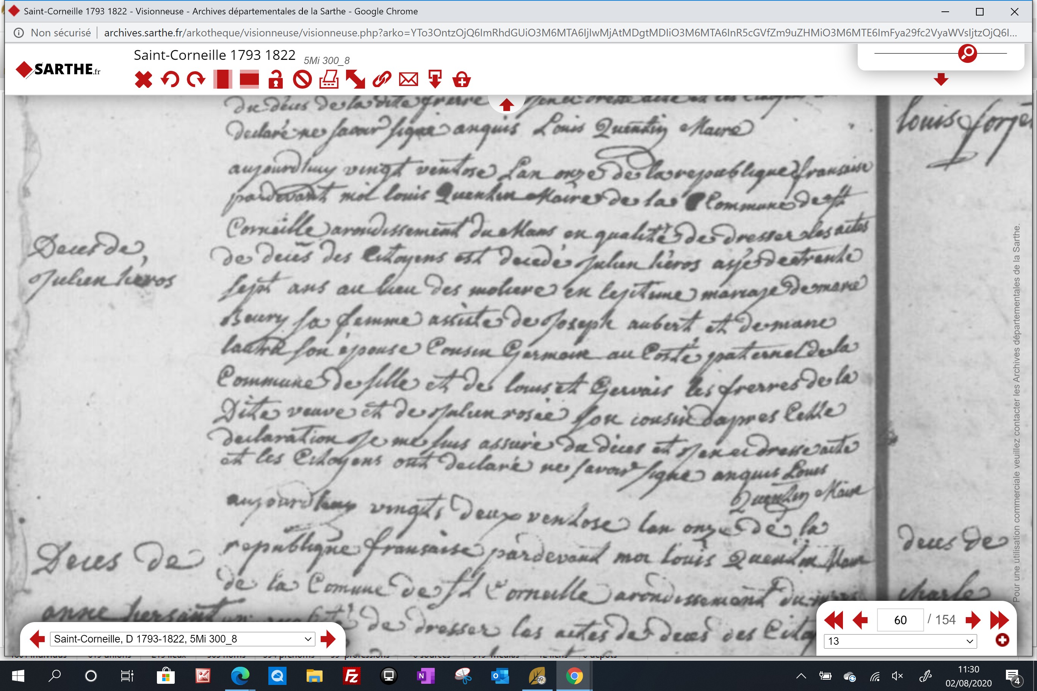Fit image to page height
The height and width of the screenshot is (691, 1037).
coord(222,80)
